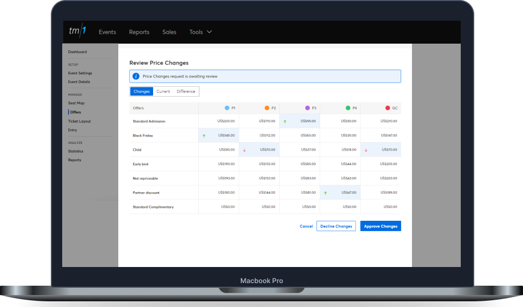The image size is (523, 307).
Task: Click green up arrow in Partner discount row
Action: [x=325, y=193]
